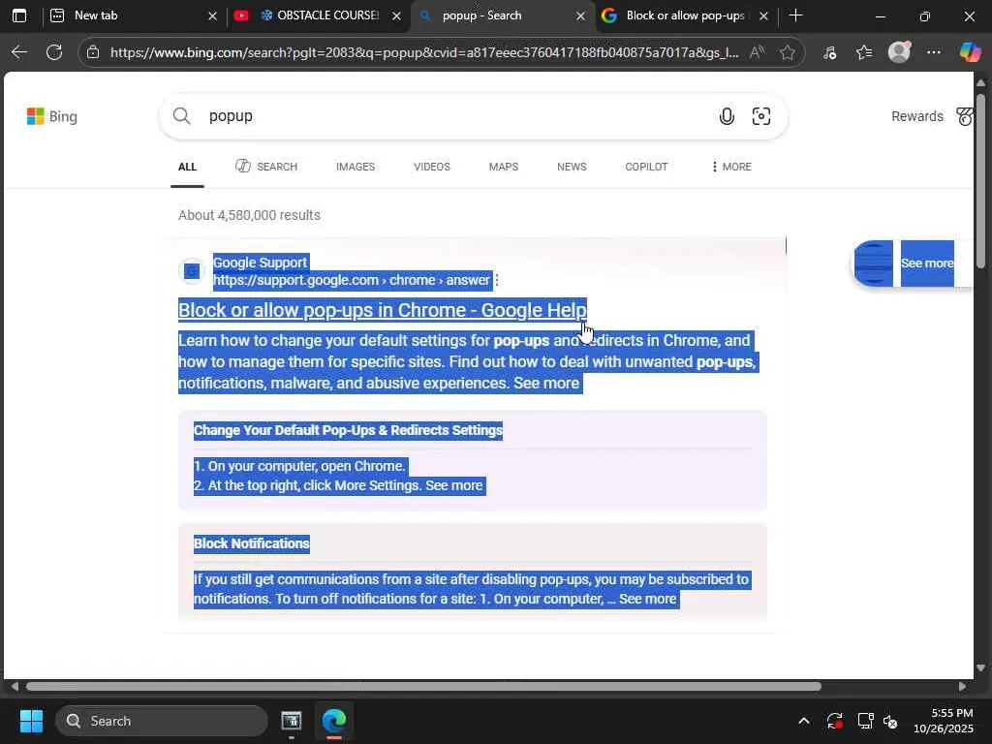Open the Block Notifications section heading
Screen dimensions: 992x744
pyautogui.click(x=252, y=543)
